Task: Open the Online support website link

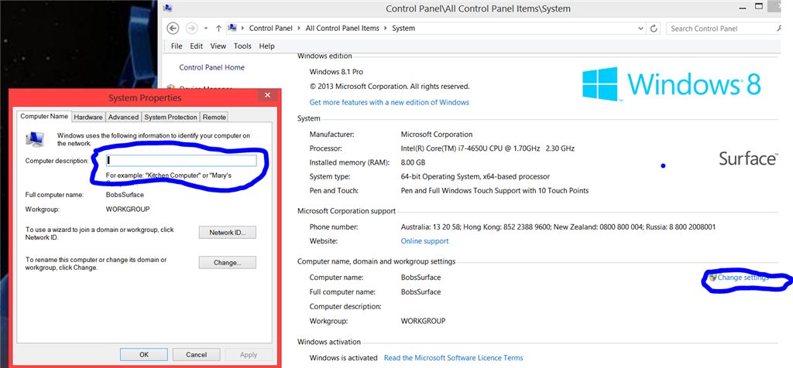Action: pyautogui.click(x=424, y=240)
